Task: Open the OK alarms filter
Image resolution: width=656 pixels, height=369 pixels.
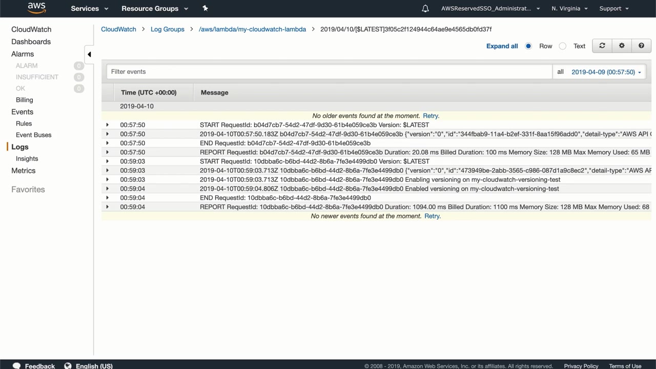Action: tap(20, 88)
